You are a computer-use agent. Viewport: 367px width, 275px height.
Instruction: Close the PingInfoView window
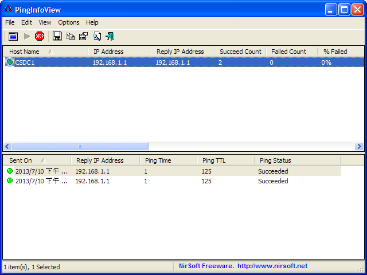click(x=358, y=10)
